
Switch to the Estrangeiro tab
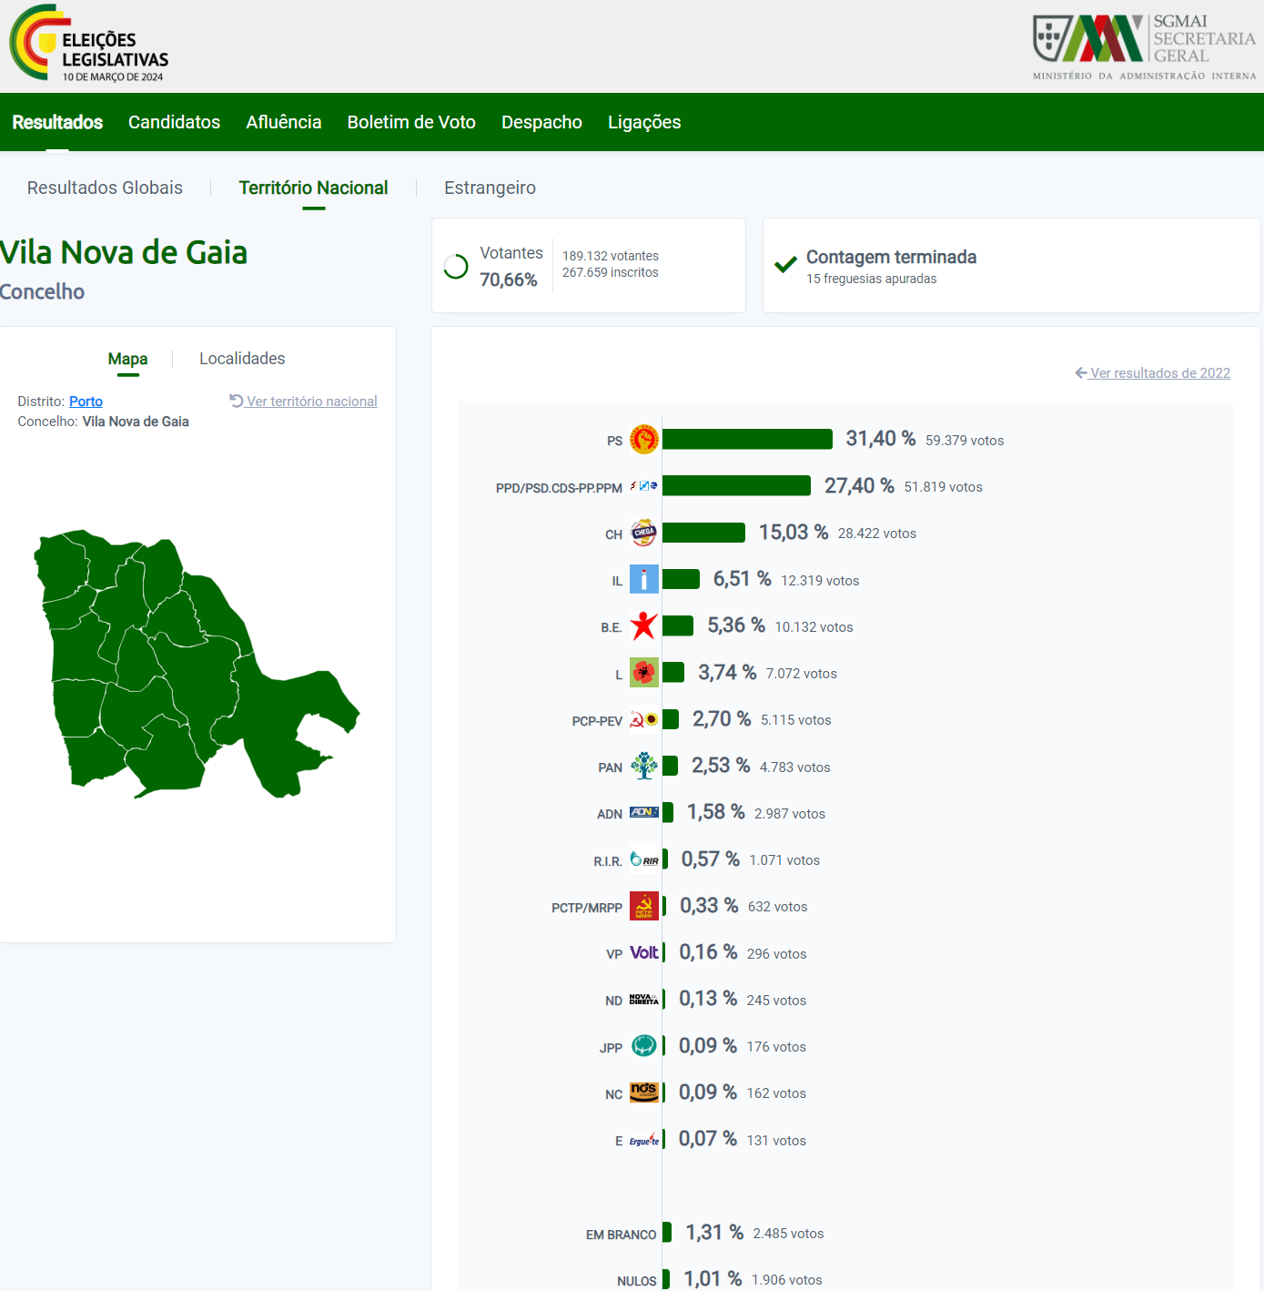490,188
